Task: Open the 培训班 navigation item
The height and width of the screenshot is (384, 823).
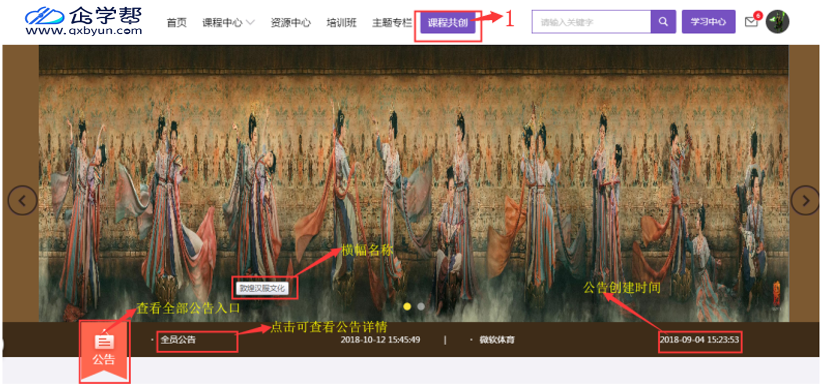Action: pos(341,22)
